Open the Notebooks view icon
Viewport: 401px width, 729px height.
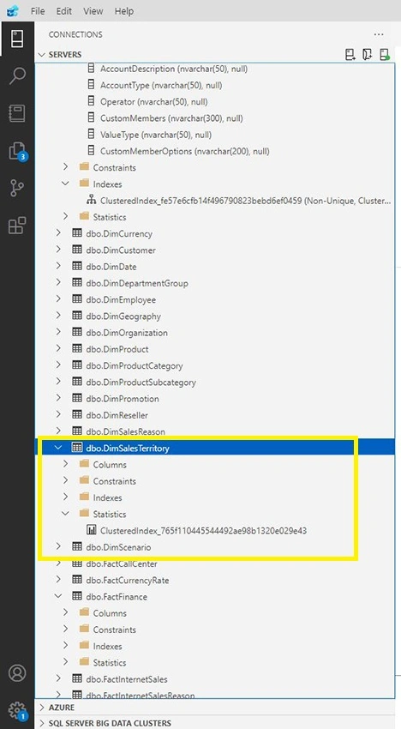click(x=17, y=113)
